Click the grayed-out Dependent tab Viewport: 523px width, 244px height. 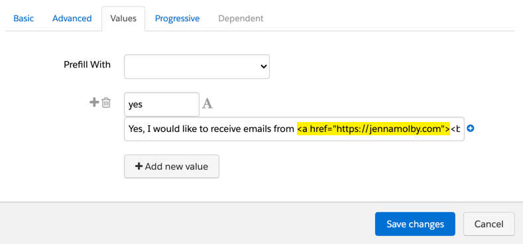point(241,19)
